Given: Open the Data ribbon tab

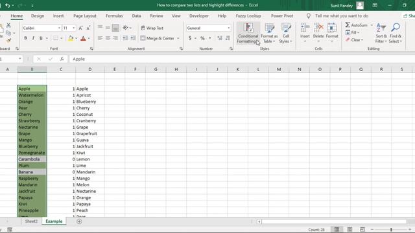Looking at the screenshot, I should pos(136,16).
